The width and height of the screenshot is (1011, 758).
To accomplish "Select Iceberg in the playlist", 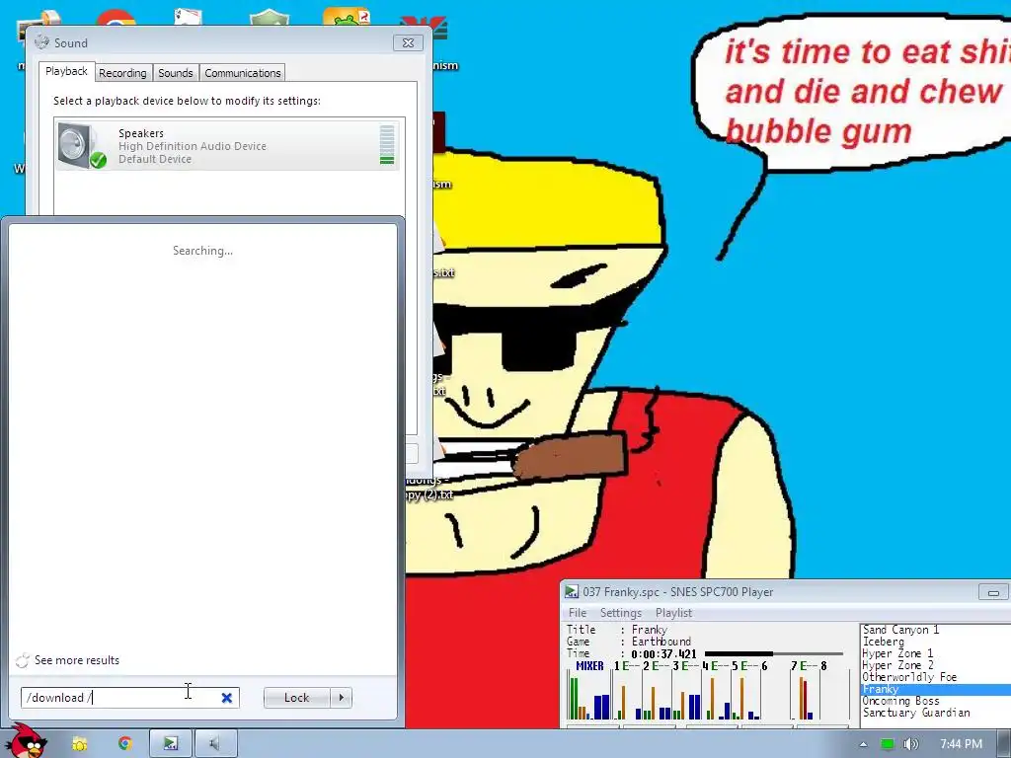I will coord(884,642).
